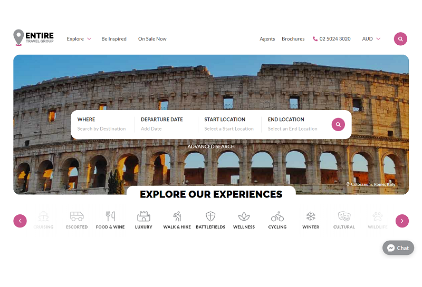
Task: Select the Wellness lotus icon
Action: 244,216
